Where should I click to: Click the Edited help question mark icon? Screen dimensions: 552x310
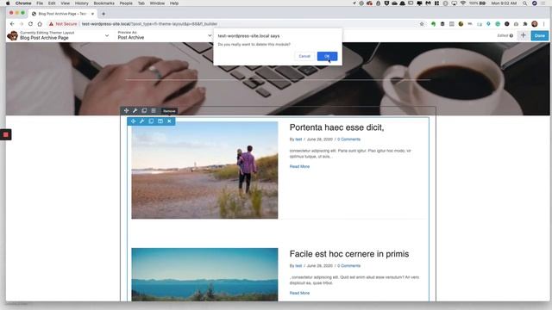coord(511,35)
